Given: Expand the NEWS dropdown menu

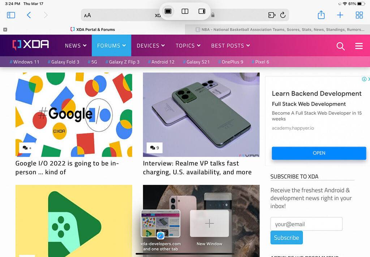Looking at the screenshot, I should (x=76, y=45).
